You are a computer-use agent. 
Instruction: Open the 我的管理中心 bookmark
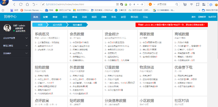(81, 10)
